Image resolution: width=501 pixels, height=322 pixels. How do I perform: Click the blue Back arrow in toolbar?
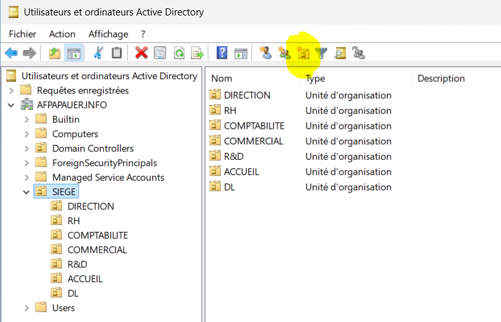11,53
